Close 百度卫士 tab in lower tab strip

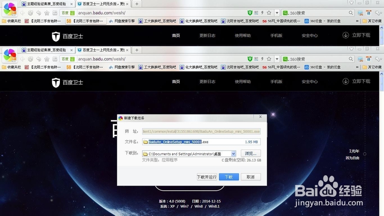[127, 50]
